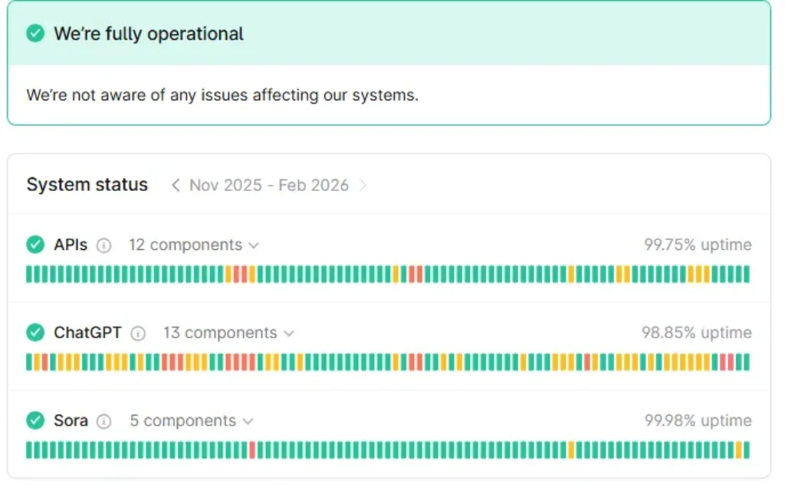Click the first green bar in APIs timeline
This screenshot has width=785, height=490.
pyautogui.click(x=29, y=274)
